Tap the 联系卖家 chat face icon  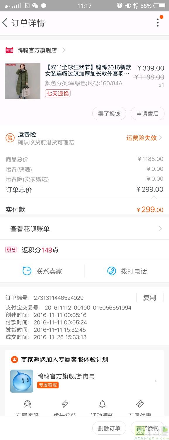click(27, 271)
